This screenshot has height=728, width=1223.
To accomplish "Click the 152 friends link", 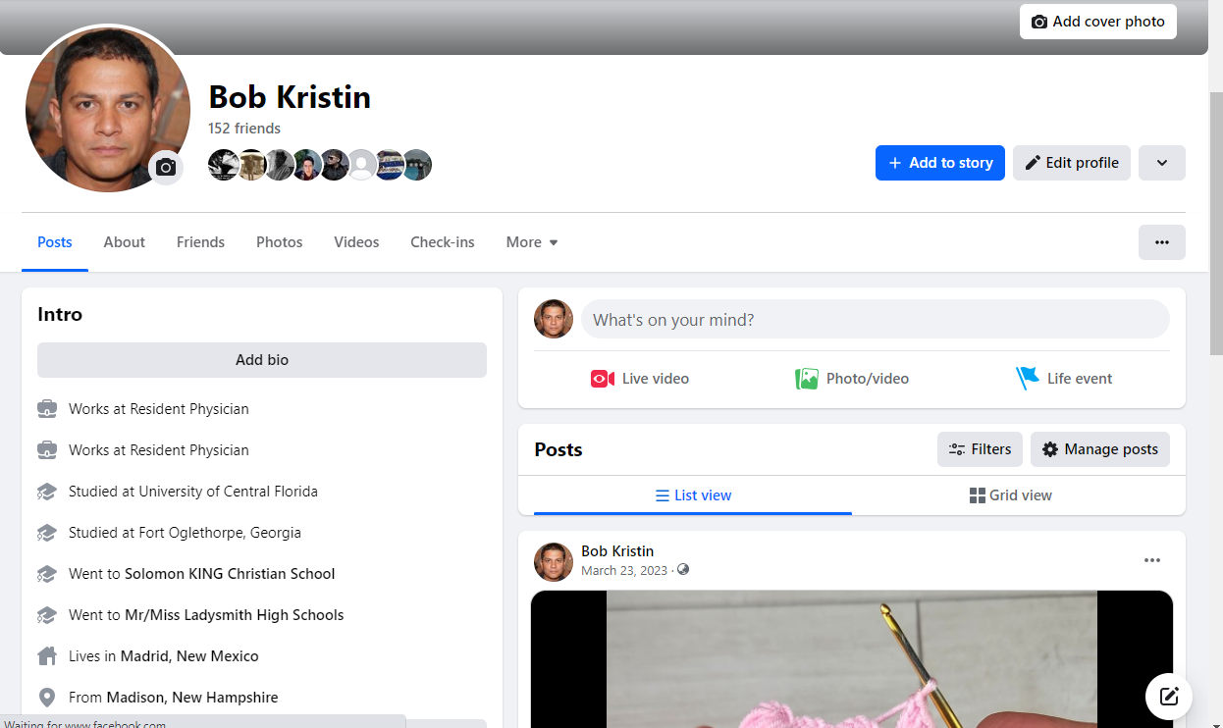I will 244,129.
